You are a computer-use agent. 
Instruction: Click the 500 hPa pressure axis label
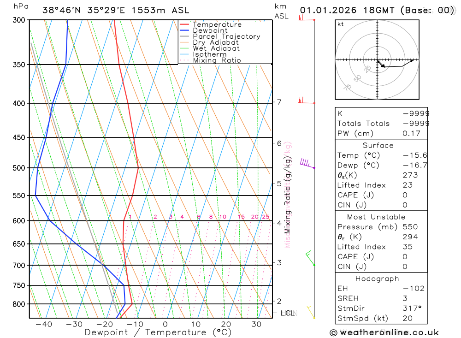(x=19, y=168)
